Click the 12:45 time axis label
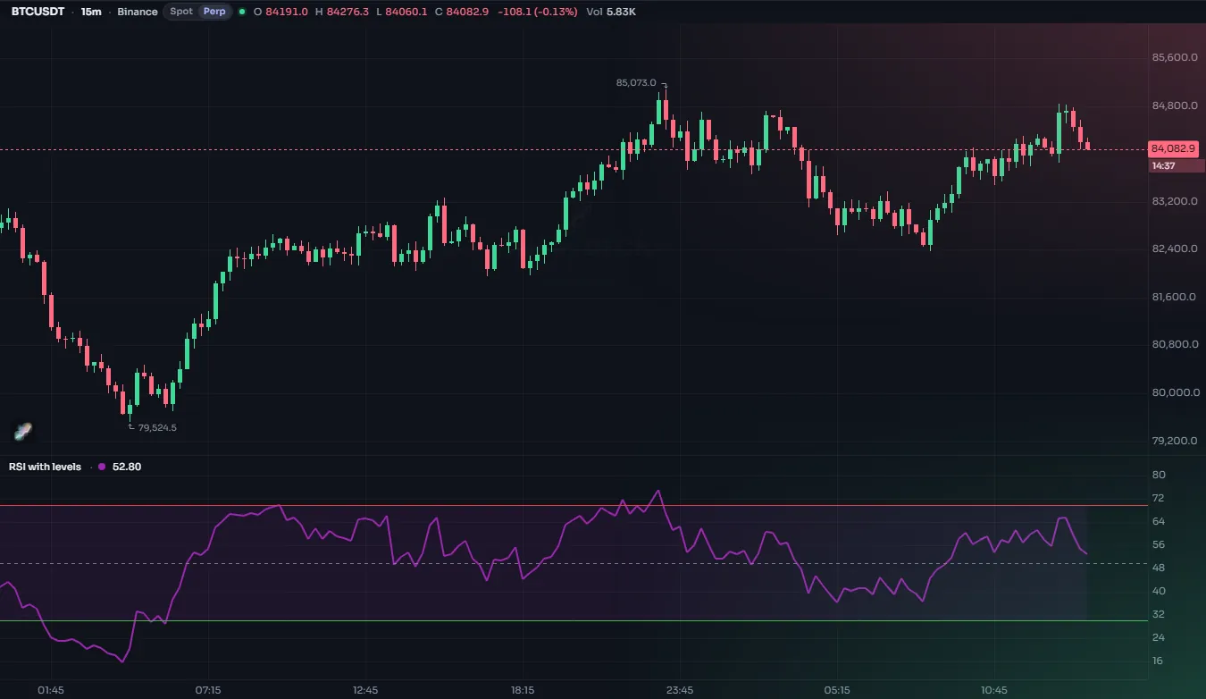This screenshot has width=1206, height=699. [365, 690]
